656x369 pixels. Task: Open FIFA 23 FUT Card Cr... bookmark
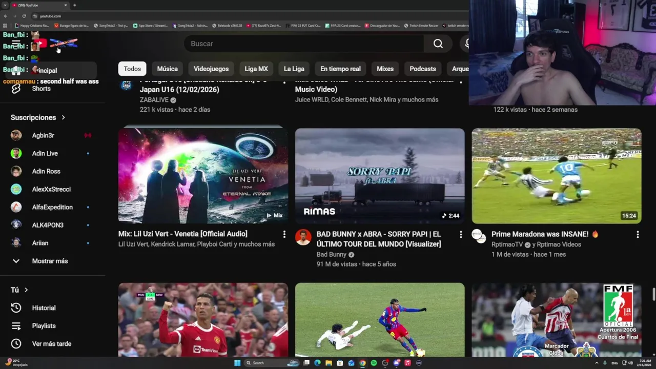click(x=303, y=25)
